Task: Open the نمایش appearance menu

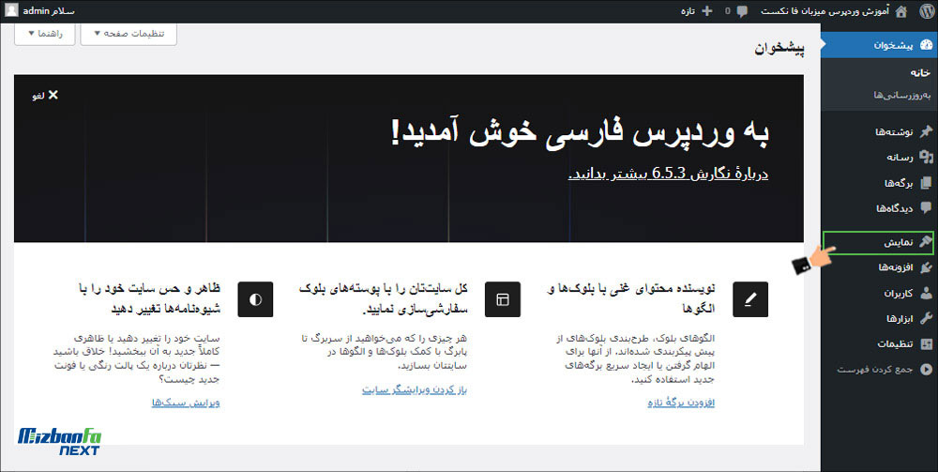Action: pyautogui.click(x=880, y=242)
